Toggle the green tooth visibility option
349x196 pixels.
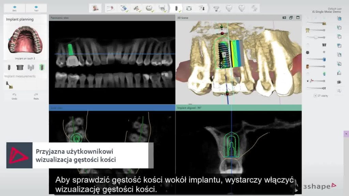pyautogui.click(x=324, y=73)
